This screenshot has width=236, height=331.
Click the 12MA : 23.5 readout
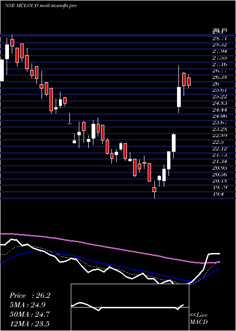29,324
